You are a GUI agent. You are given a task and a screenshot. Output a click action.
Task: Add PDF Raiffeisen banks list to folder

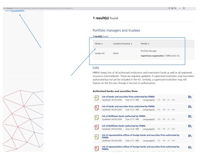coord(190,126)
